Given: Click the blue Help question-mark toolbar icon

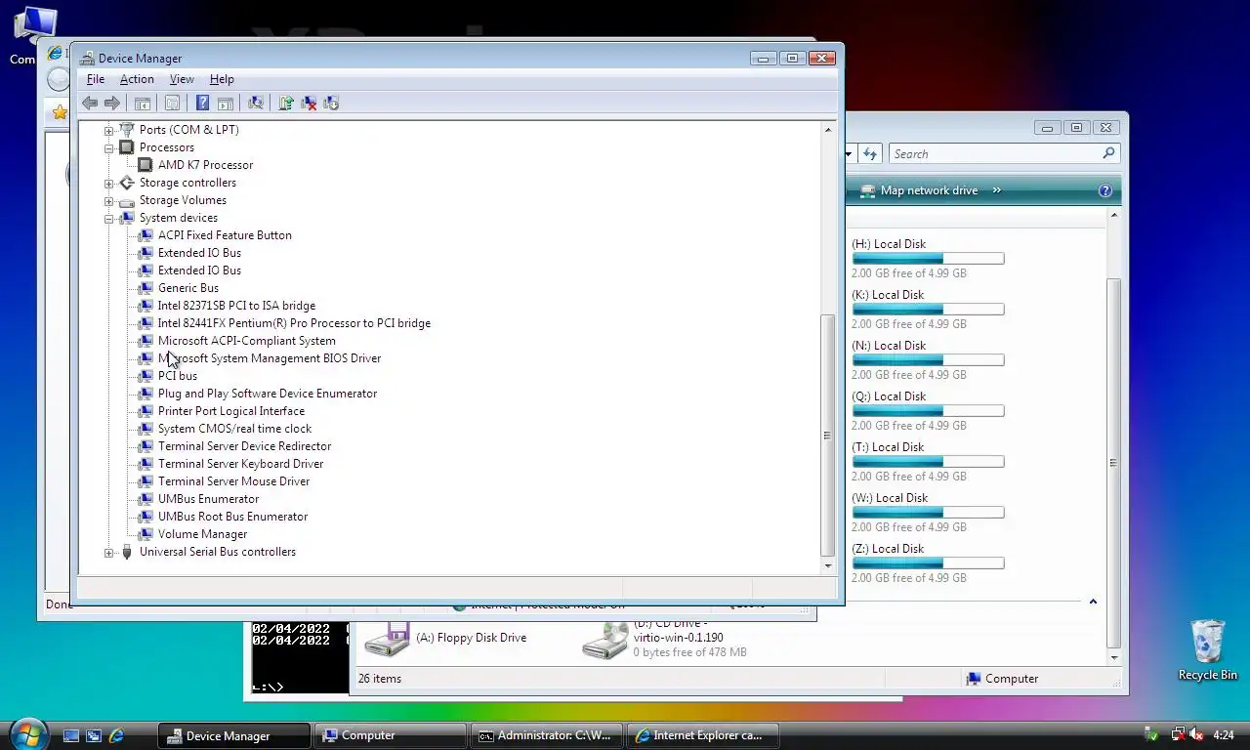Looking at the screenshot, I should [x=202, y=103].
